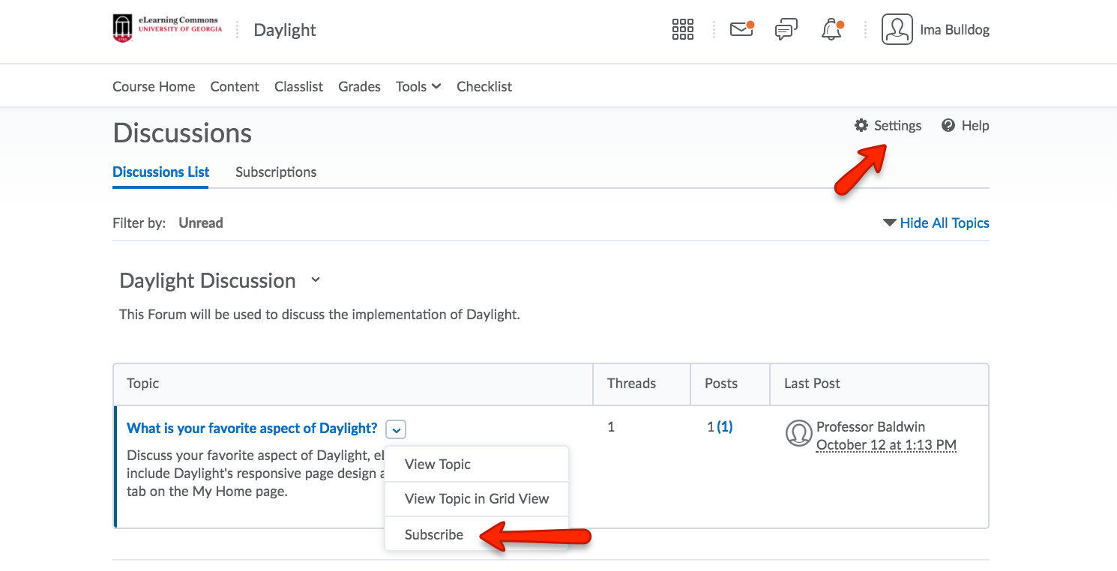Click the Professor Baldwin name
Viewport: 1117px width, 571px height.
[870, 427]
